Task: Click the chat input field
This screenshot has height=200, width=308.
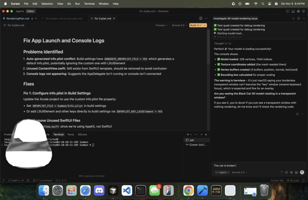Action: (259, 166)
